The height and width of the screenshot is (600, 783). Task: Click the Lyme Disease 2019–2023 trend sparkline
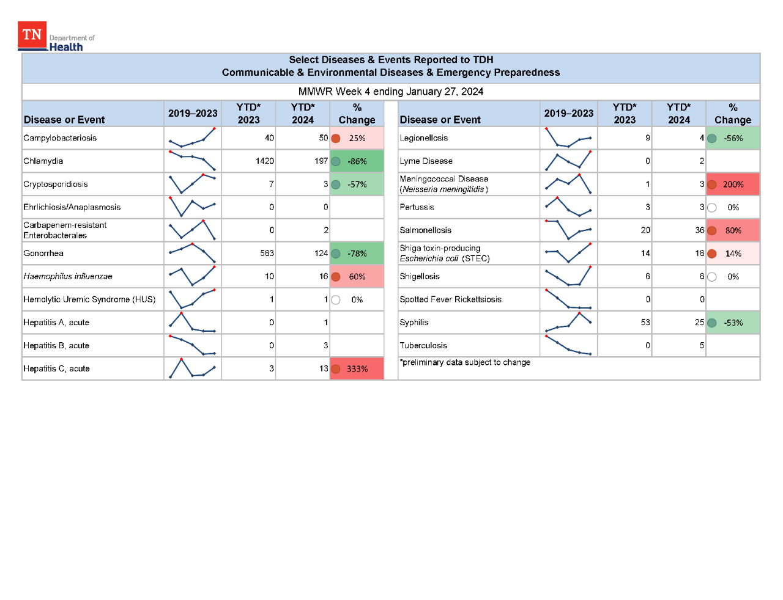pos(568,161)
